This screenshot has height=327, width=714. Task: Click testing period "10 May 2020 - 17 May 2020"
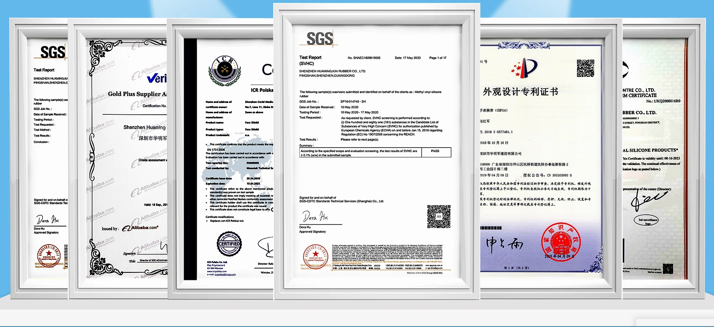click(359, 113)
